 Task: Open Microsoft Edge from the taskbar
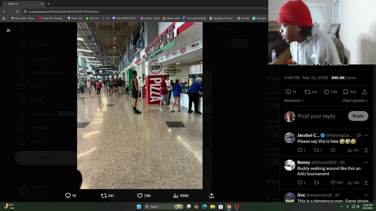point(204,207)
